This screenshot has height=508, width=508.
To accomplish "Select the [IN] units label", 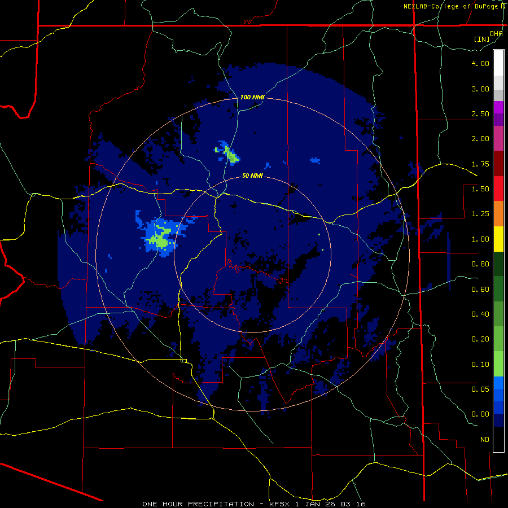I will pos(481,39).
